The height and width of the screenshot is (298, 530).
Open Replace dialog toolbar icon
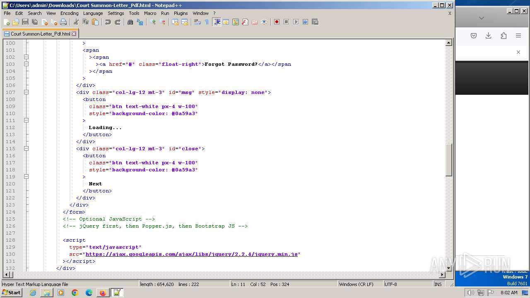click(x=140, y=22)
